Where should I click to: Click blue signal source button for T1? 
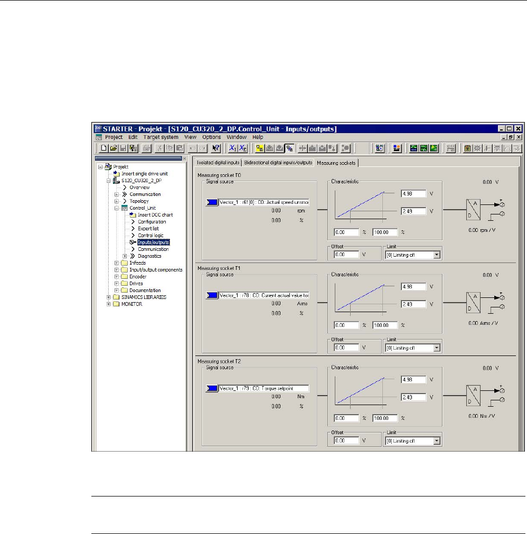pyautogui.click(x=212, y=295)
